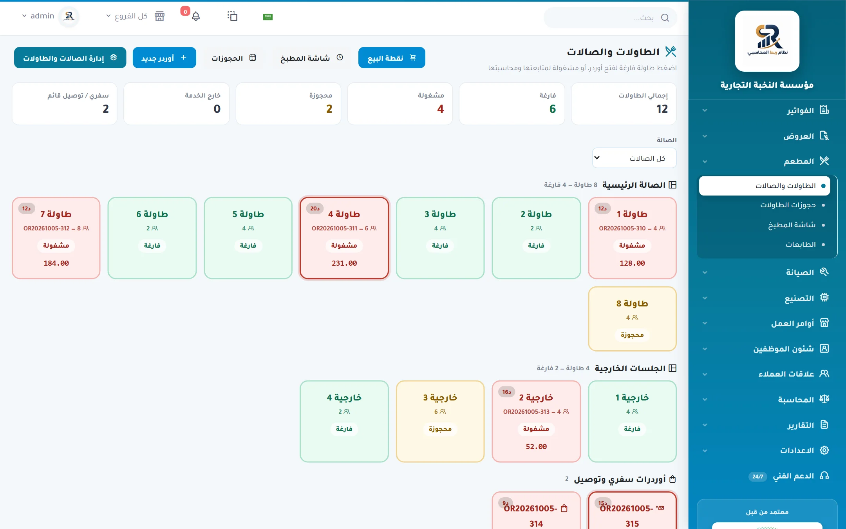Expand the الفواتير sidebar section
Screen dimensions: 846x529
point(767,111)
